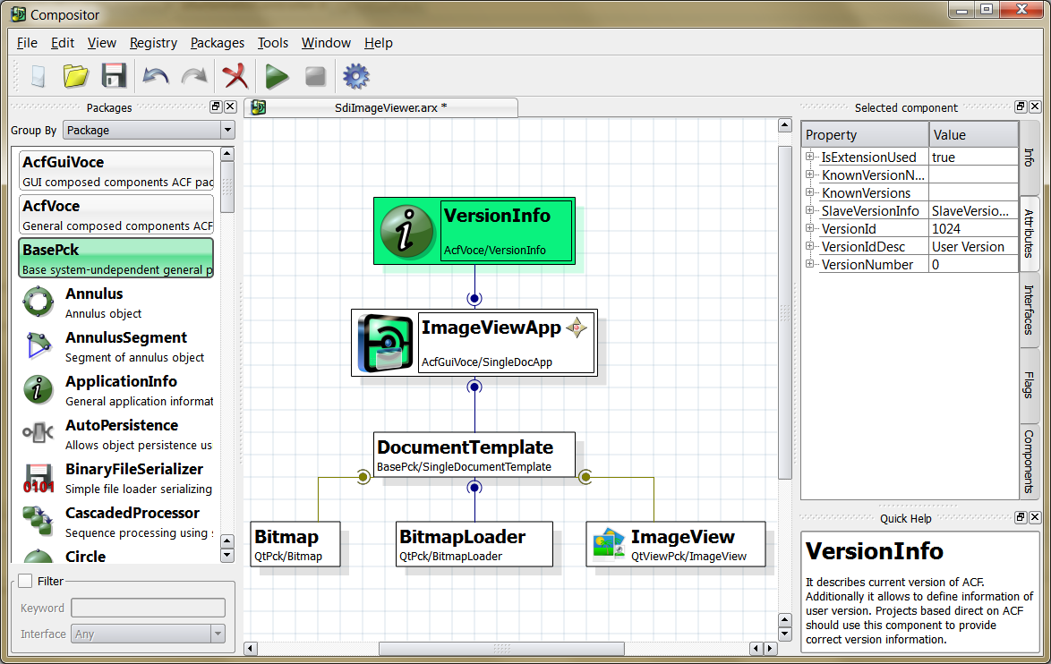Click the undo arrow button
Screen dimensions: 1051x664
[x=154, y=76]
